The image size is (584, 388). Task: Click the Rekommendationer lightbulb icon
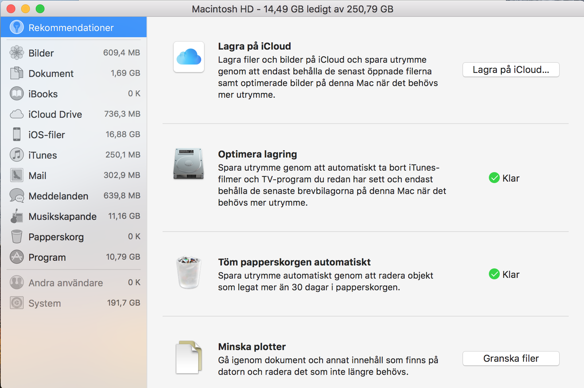[x=17, y=27]
